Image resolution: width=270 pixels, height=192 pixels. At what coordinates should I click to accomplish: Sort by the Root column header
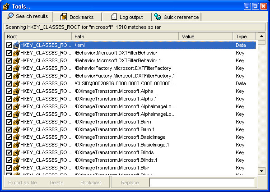point(38,37)
